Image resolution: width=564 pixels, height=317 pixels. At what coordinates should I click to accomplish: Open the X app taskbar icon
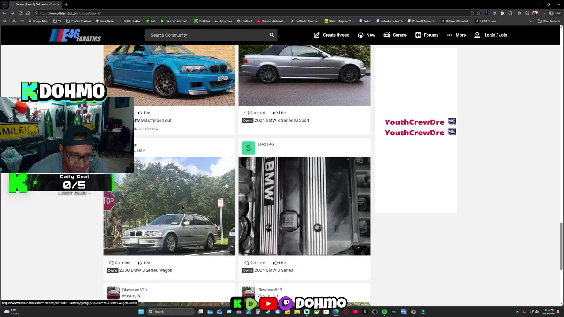365,312
